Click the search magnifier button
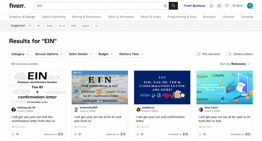 173,6
